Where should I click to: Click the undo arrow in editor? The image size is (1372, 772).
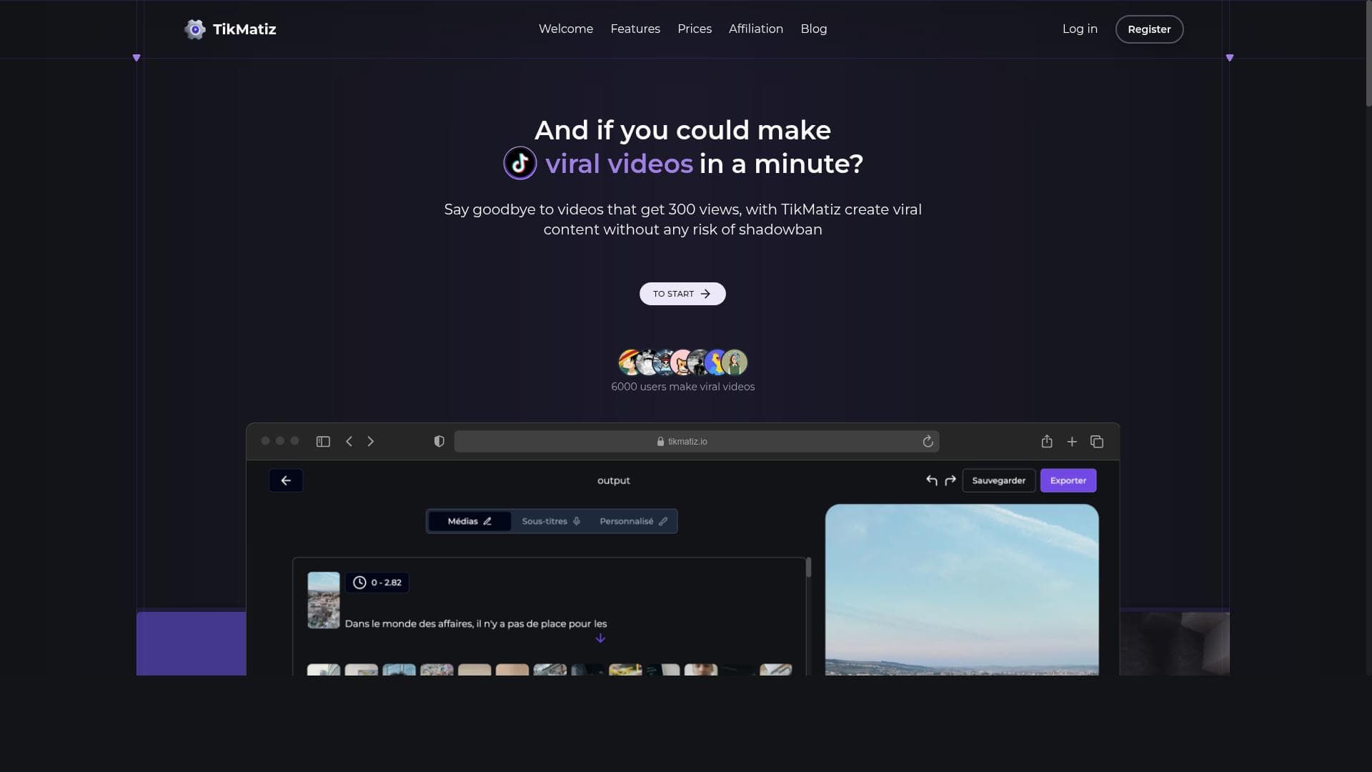pos(931,480)
